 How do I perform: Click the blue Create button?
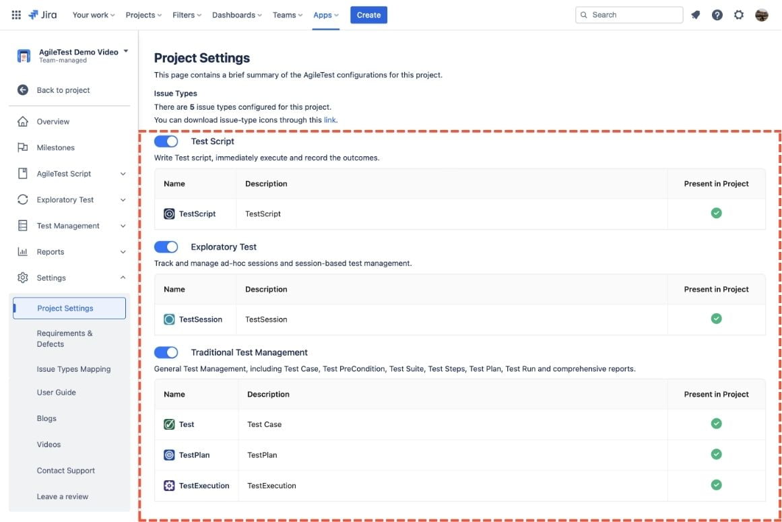tap(368, 15)
